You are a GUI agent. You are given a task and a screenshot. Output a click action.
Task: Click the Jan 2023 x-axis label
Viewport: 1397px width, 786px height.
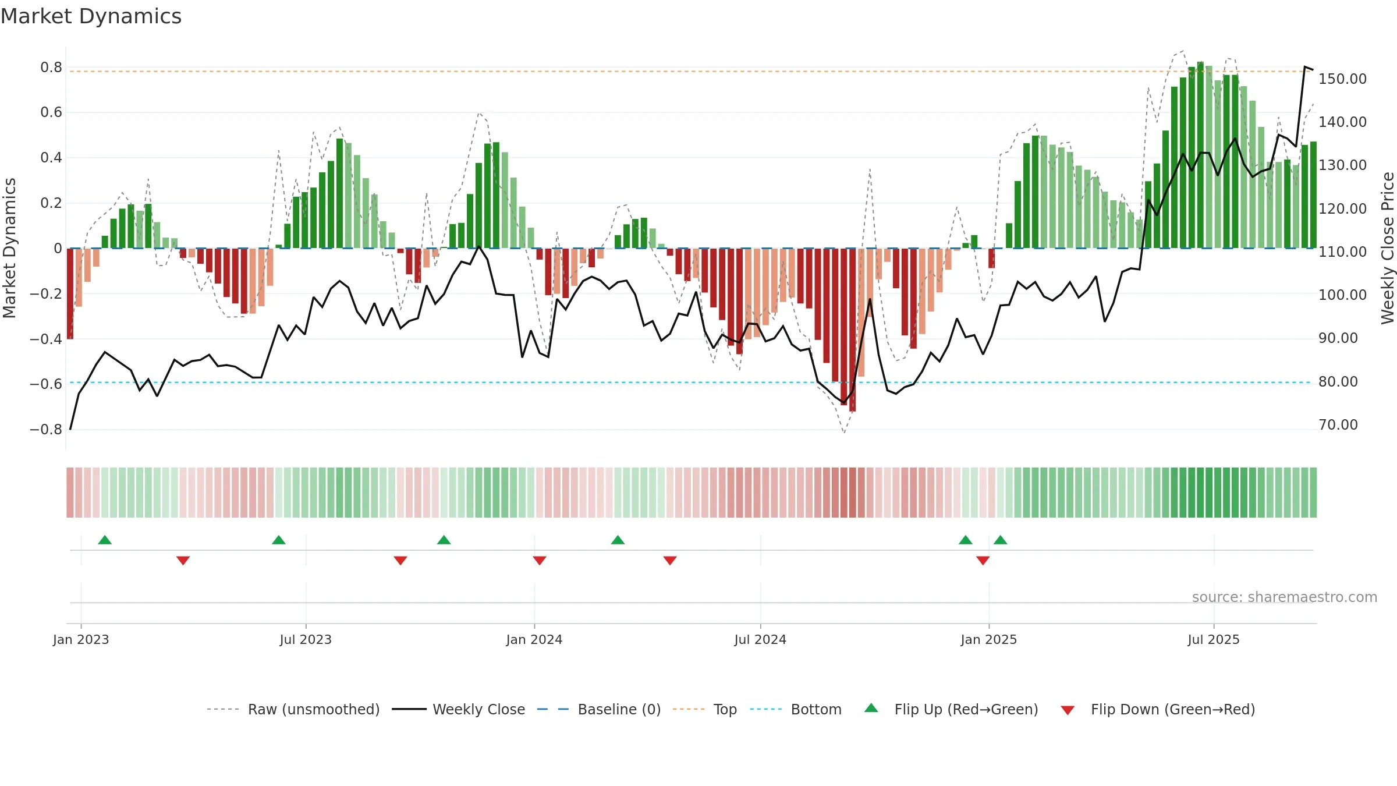click(81, 639)
